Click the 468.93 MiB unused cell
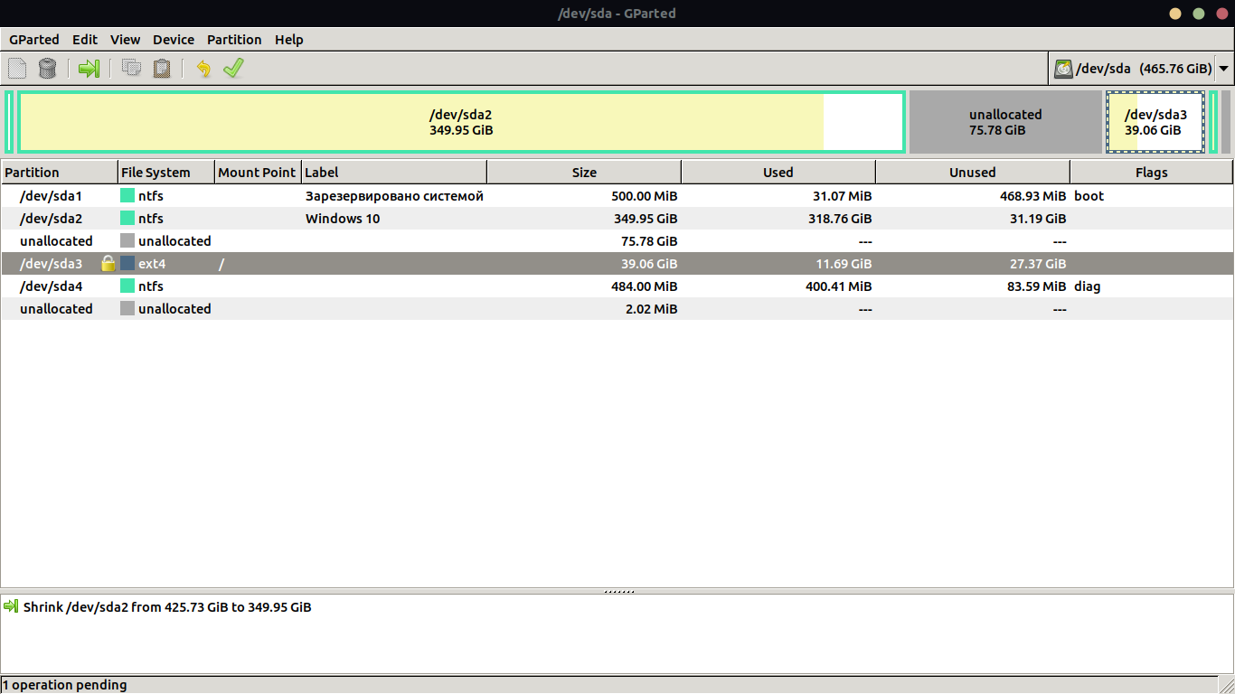 point(1032,196)
